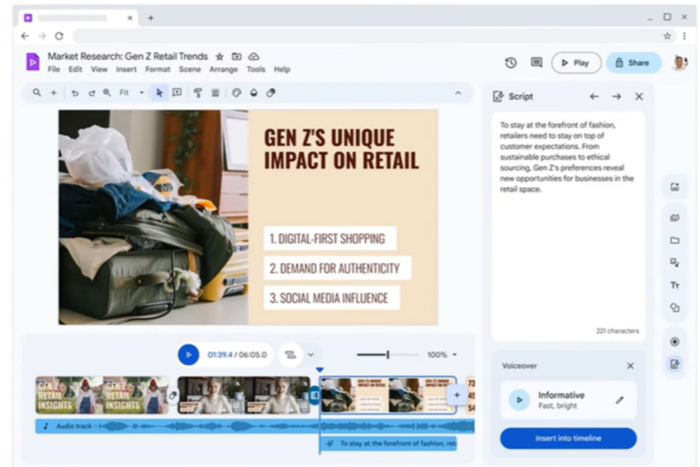Viewport: 700px width, 467px height.
Task: Edit the Informative voice with pencil icon
Action: (620, 400)
